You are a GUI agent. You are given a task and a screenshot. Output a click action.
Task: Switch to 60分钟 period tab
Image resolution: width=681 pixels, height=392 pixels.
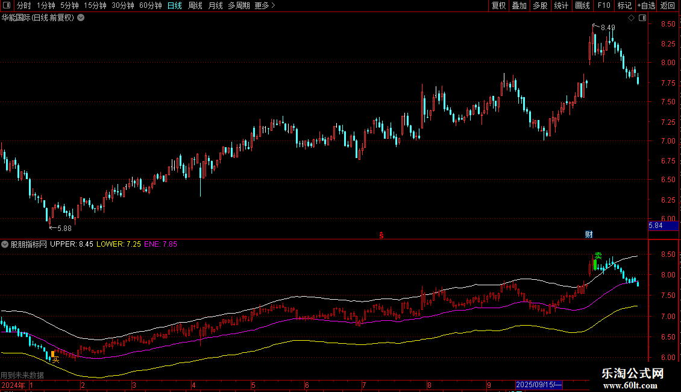pyautogui.click(x=150, y=6)
